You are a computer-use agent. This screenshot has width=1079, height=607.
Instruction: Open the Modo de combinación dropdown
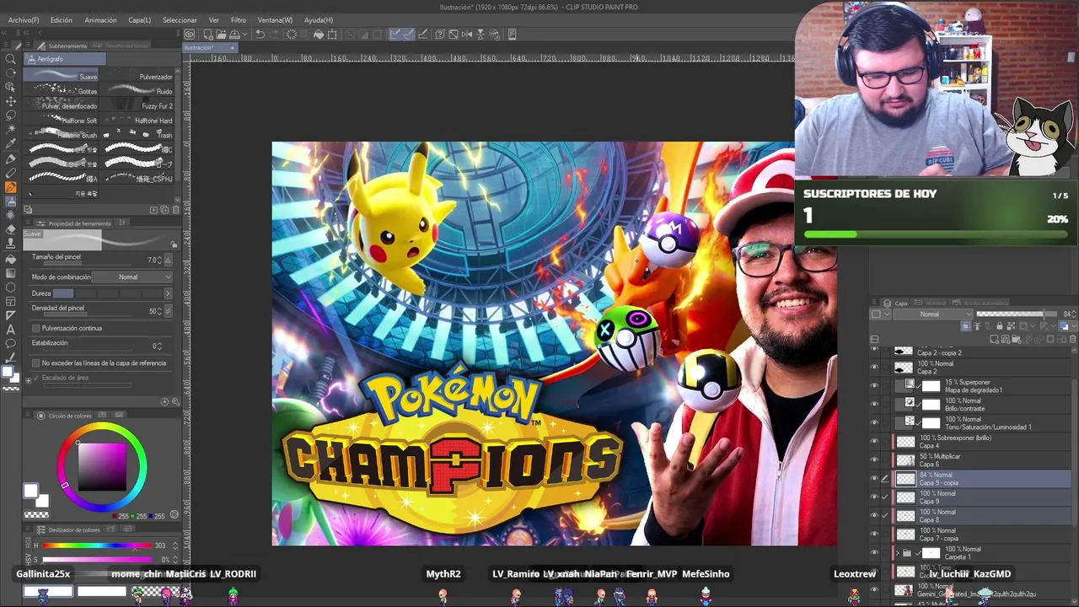[132, 277]
